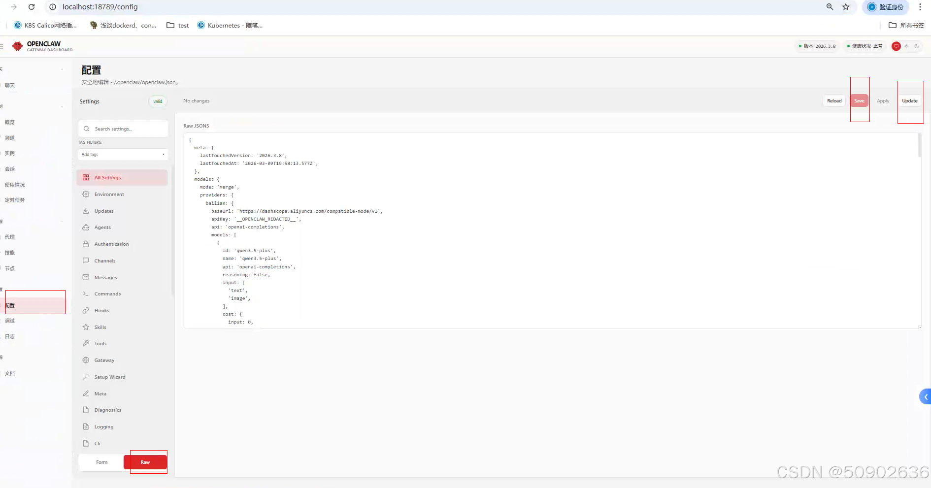Bookmark this page with the star icon
931x488 pixels.
(846, 7)
